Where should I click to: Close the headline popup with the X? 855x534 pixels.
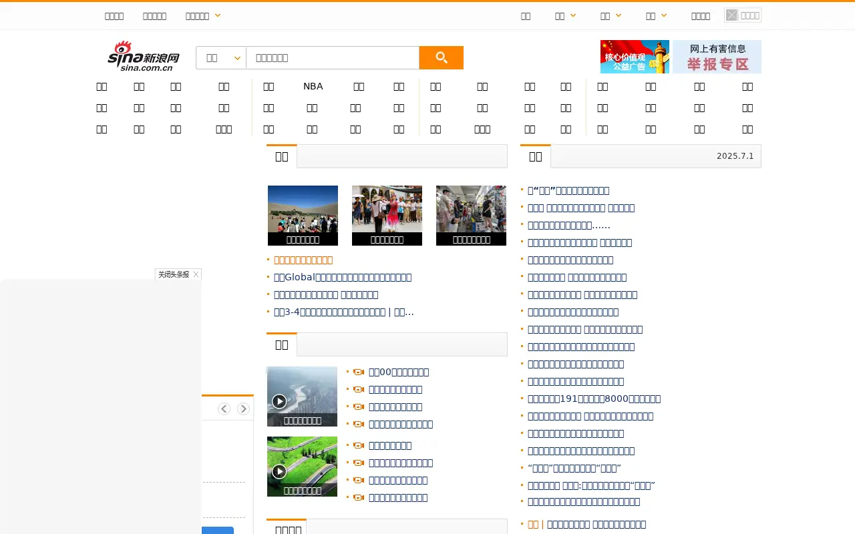coord(196,274)
